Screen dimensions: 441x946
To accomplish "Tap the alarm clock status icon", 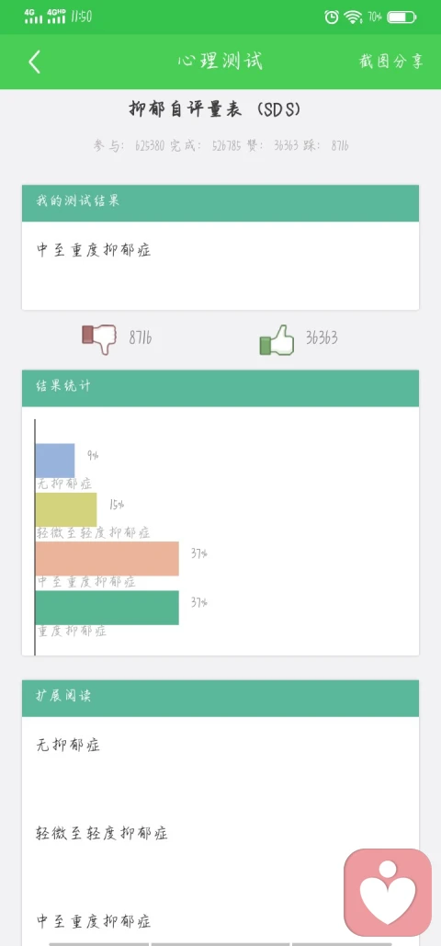I will pyautogui.click(x=331, y=17).
